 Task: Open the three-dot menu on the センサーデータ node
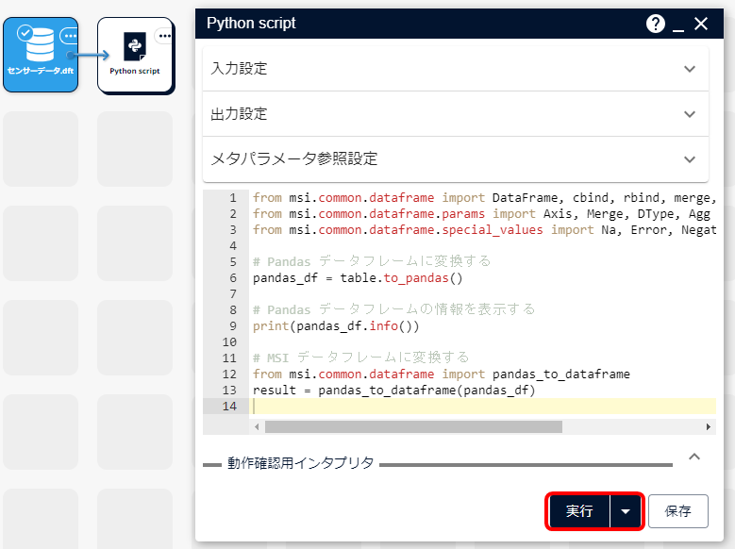[70, 36]
